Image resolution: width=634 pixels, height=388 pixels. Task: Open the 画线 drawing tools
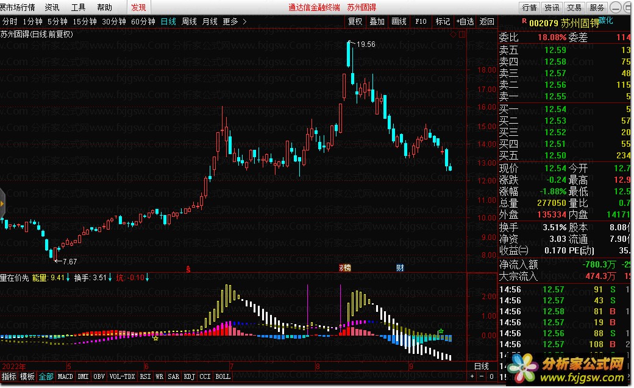[x=399, y=21]
